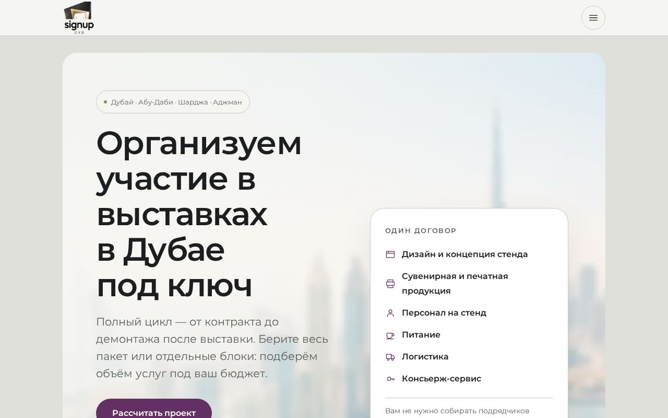Viewport: 668px width, 418px height.
Task: Click the ОДИН ДОГОВОР card heading
Action: [x=421, y=230]
